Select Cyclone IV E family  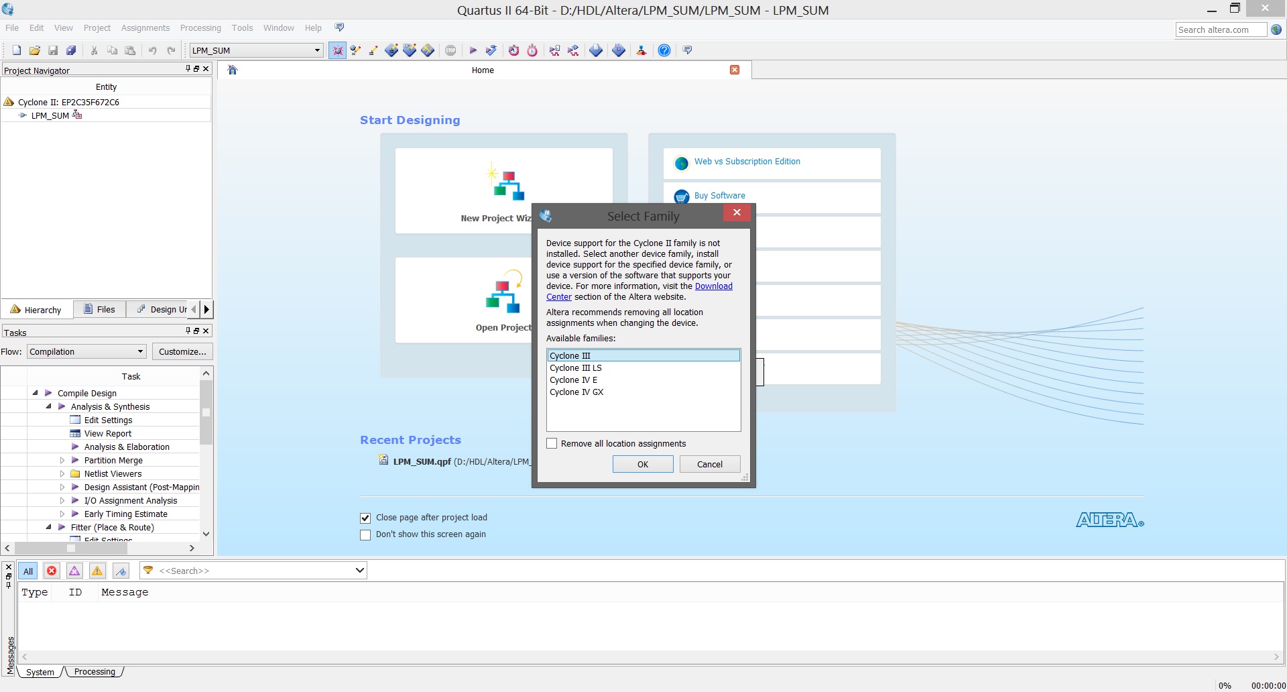point(643,380)
